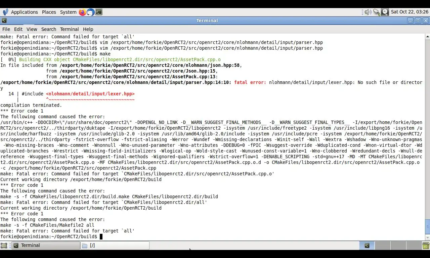Click the clock applet icon beside the date
This screenshot has width=430, height=258.
(385, 12)
